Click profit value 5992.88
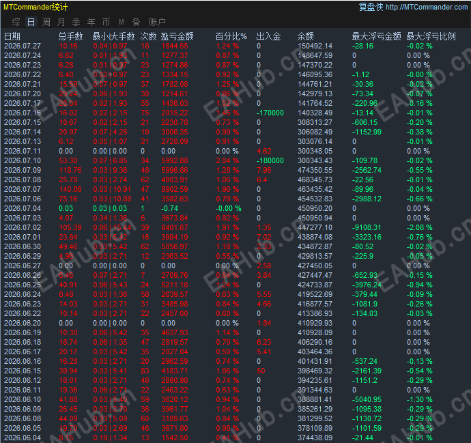Viewport: 471px width, 443px height. [x=175, y=160]
